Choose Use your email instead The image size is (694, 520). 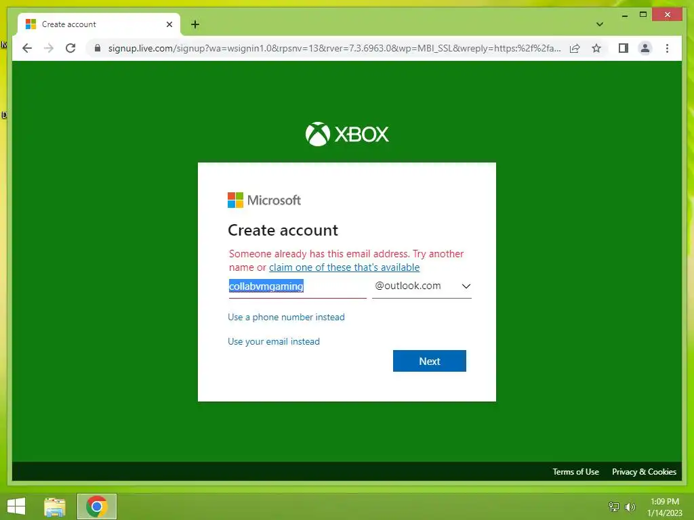click(x=274, y=341)
